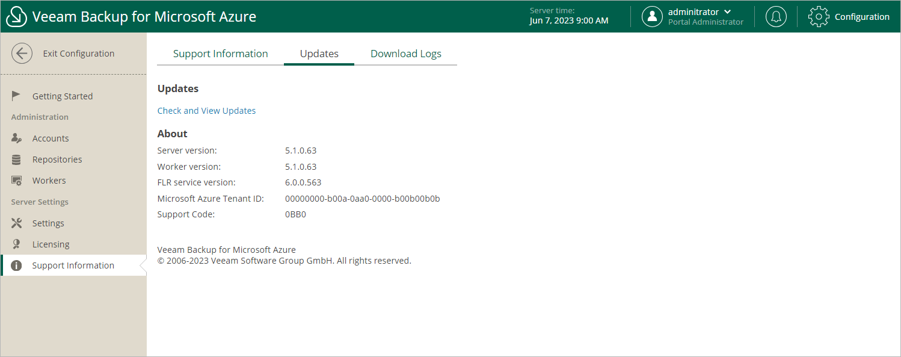Click the Portal Administrator role text
The height and width of the screenshot is (357, 901).
point(706,22)
